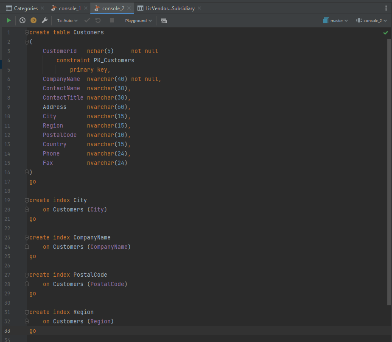Viewport: 392px width, 342px height.
Task: Run the query with the green Execute button
Action: (x=9, y=20)
